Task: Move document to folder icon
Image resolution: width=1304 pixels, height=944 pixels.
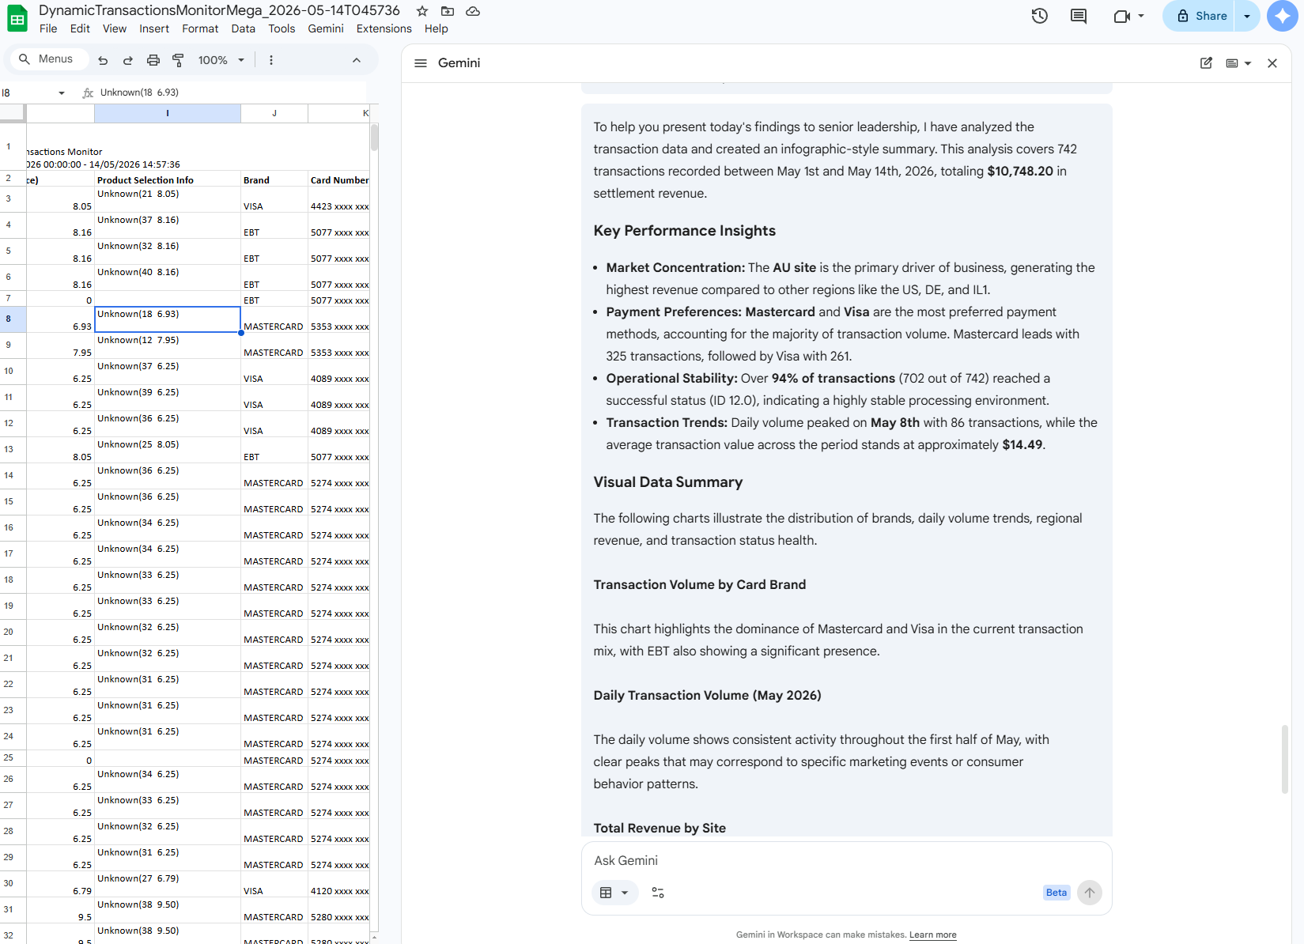Action: 448,11
